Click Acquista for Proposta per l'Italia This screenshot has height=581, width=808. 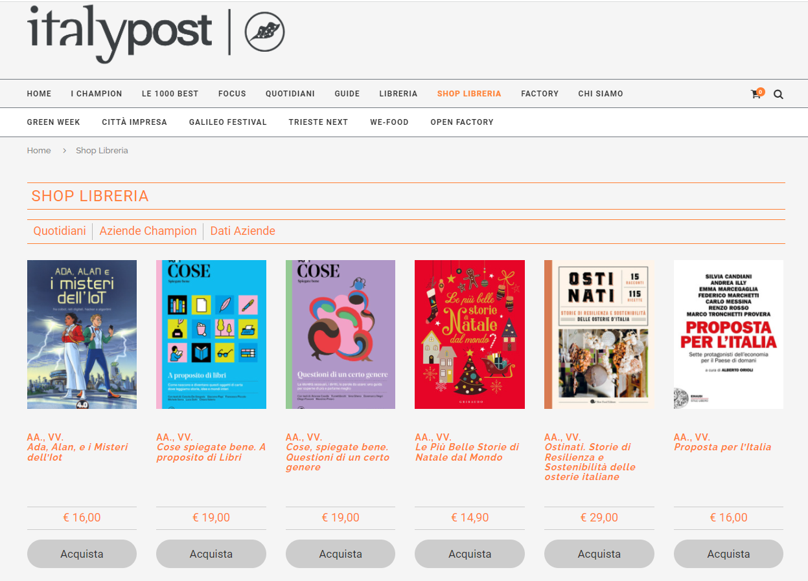728,554
